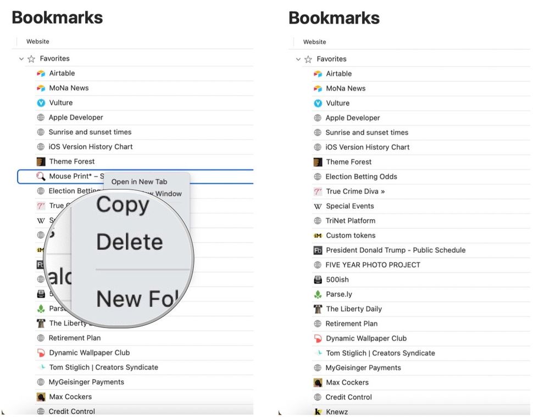This screenshot has height=417, width=533.
Task: Collapse Favorites folder in left bookmarks list
Action: (x=21, y=59)
